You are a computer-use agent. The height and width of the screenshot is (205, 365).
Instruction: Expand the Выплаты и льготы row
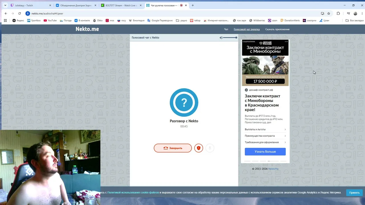[265, 129]
